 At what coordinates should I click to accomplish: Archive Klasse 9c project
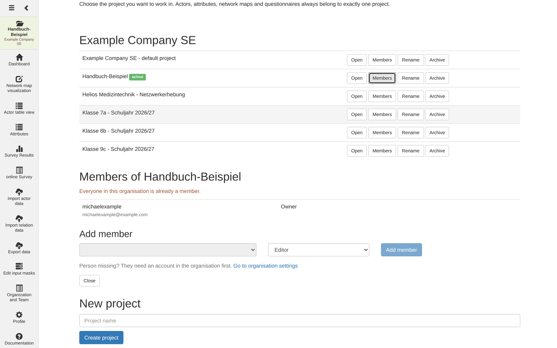pyautogui.click(x=437, y=151)
